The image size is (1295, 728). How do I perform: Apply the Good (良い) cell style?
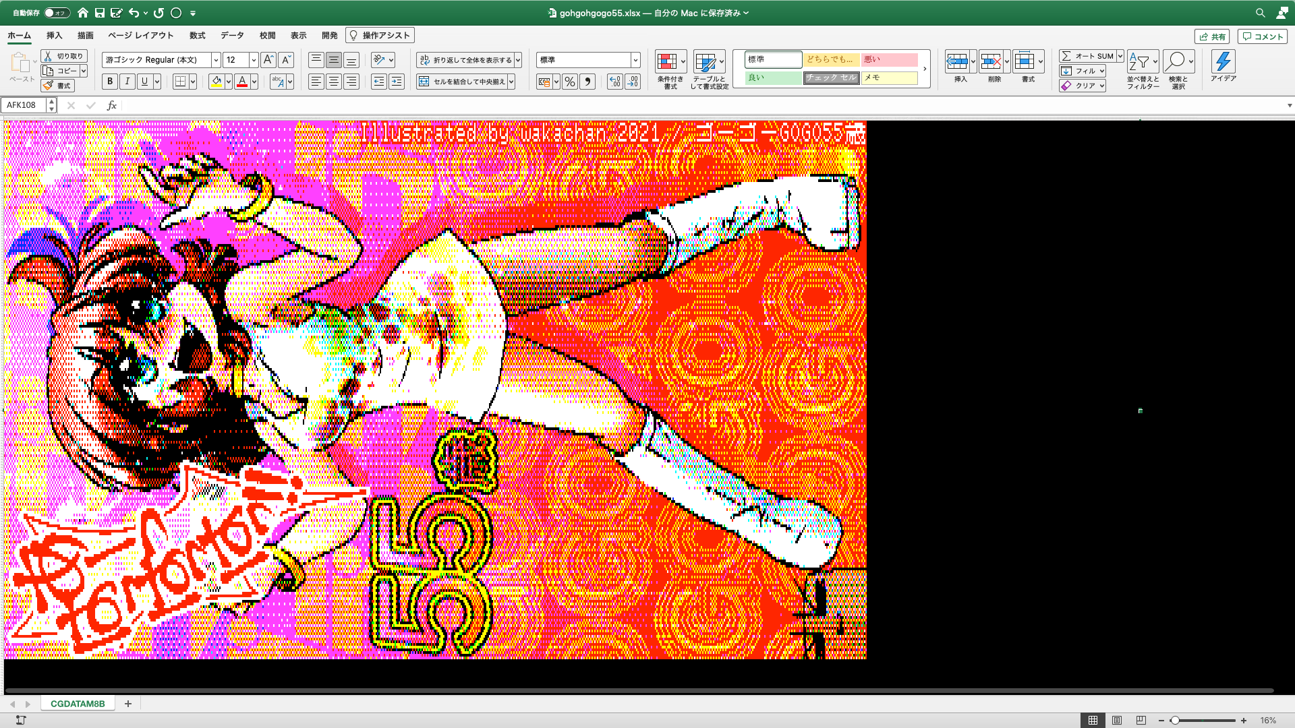(773, 78)
